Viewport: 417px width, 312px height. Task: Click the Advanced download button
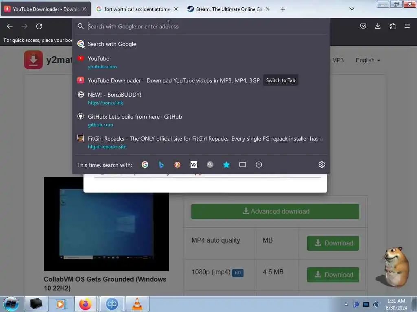275,211
